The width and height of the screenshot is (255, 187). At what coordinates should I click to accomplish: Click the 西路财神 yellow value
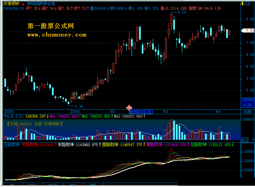click(x=122, y=145)
